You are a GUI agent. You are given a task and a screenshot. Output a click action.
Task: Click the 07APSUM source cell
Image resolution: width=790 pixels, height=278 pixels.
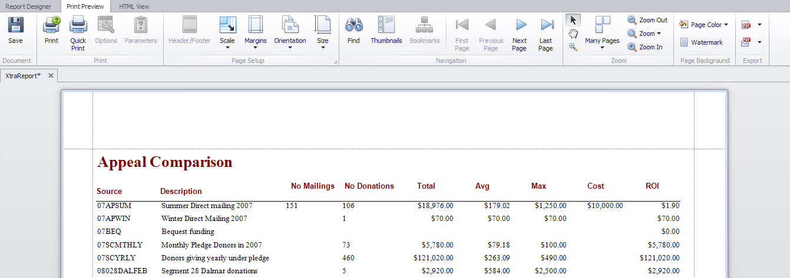pyautogui.click(x=114, y=206)
